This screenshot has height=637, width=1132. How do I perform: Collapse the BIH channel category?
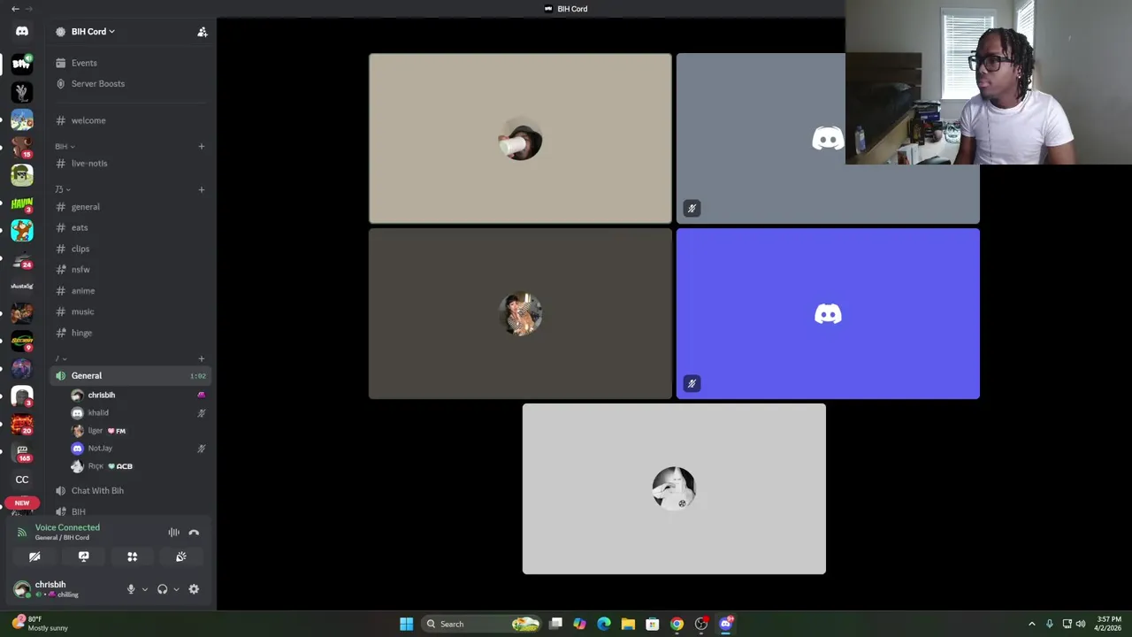(65, 146)
